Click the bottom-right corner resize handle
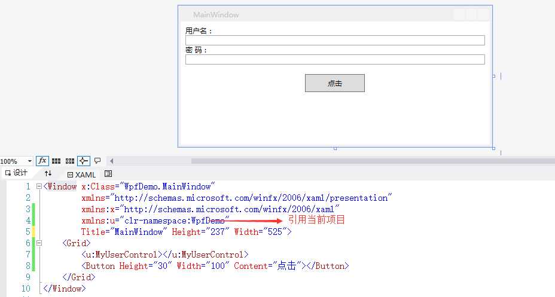The height and width of the screenshot is (297, 555). pyautogui.click(x=494, y=148)
